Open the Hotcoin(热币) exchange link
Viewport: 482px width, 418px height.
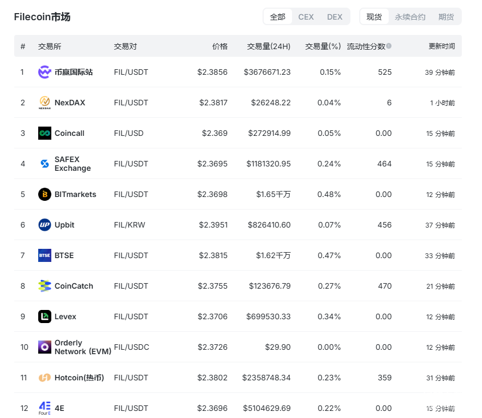(79, 378)
